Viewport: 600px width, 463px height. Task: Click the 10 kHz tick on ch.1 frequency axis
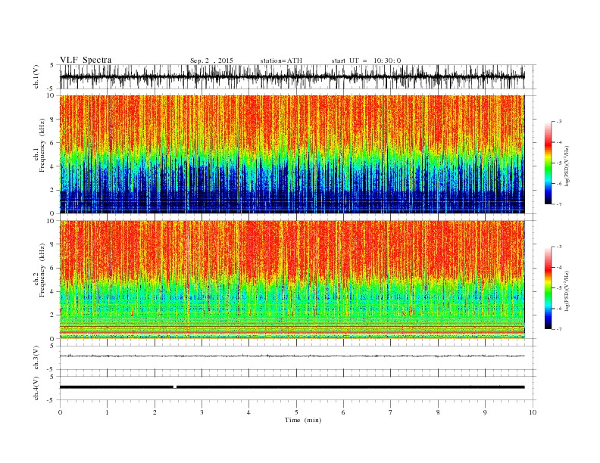(x=51, y=95)
